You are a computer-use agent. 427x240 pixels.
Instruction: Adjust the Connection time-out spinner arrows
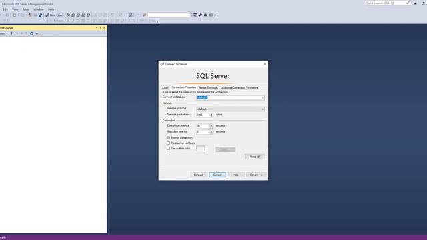click(211, 126)
